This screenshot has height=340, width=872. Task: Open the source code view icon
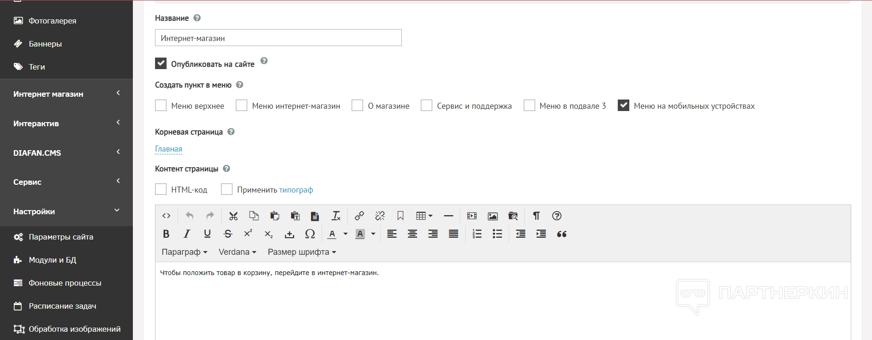click(166, 216)
